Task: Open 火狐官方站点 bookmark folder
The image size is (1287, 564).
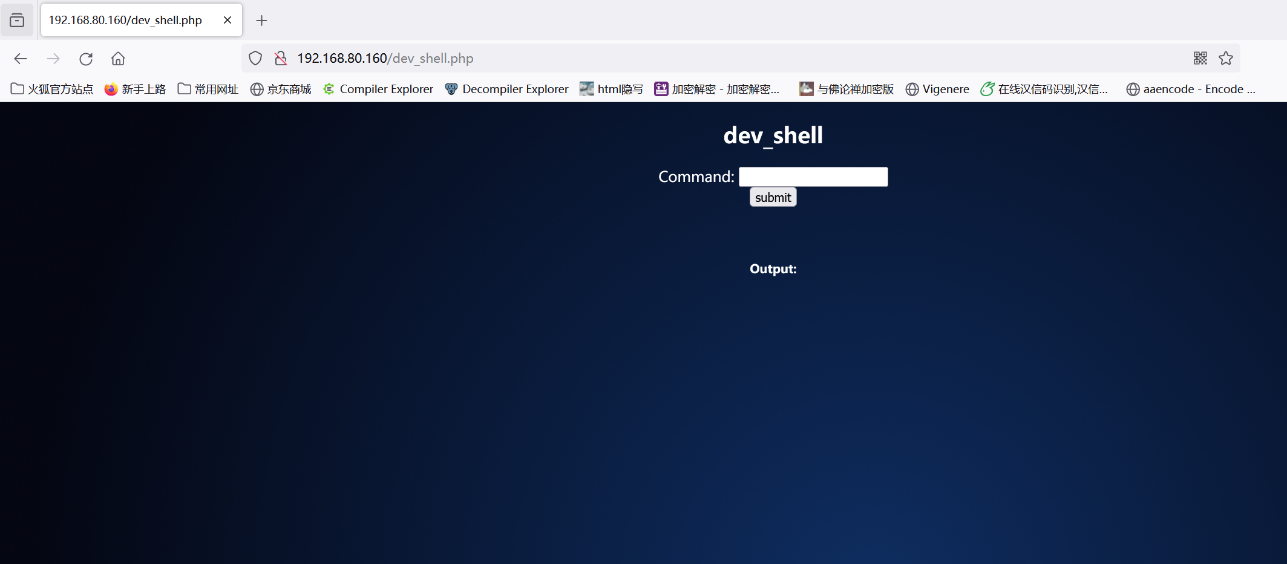Action: (x=52, y=89)
